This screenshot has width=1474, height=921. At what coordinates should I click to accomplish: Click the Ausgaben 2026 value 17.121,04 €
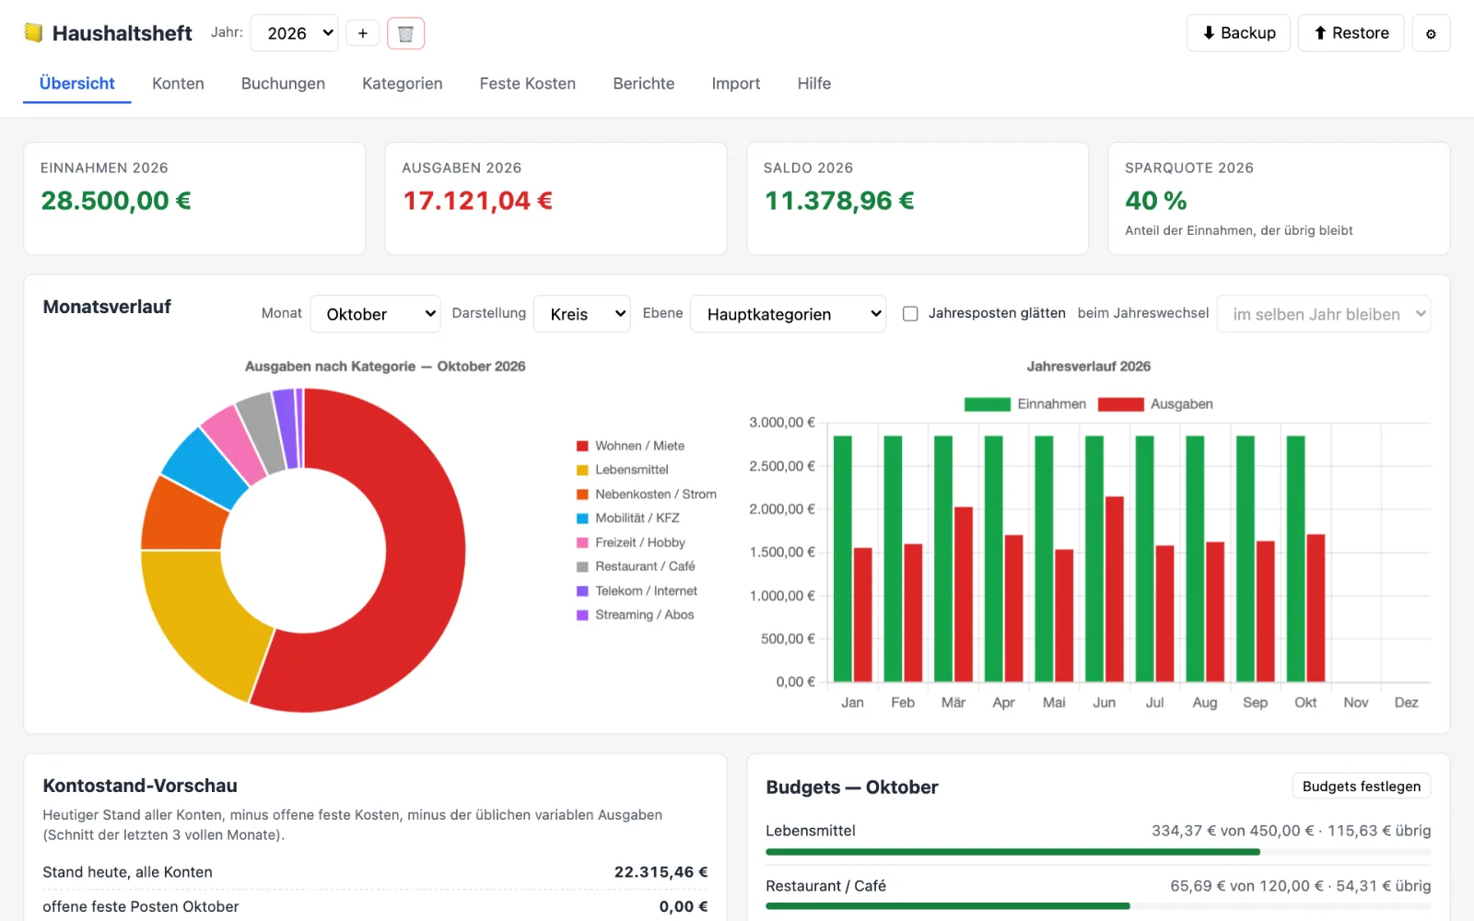pos(477,201)
